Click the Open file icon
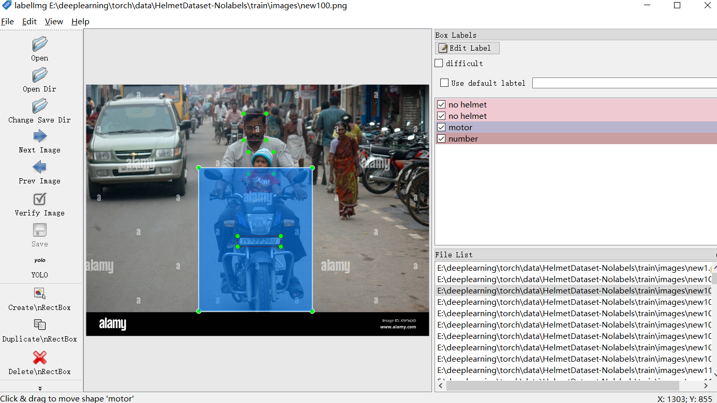The width and height of the screenshot is (717, 403). (x=40, y=44)
